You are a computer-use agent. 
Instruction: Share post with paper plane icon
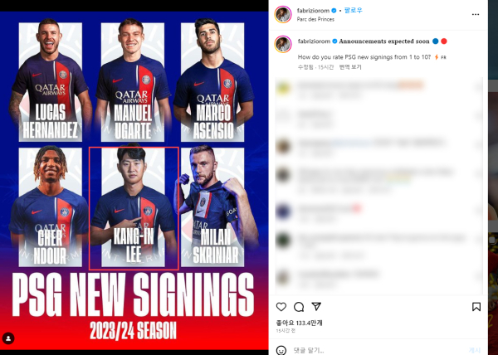pos(316,306)
